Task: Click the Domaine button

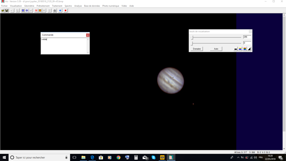Action: [197, 49]
